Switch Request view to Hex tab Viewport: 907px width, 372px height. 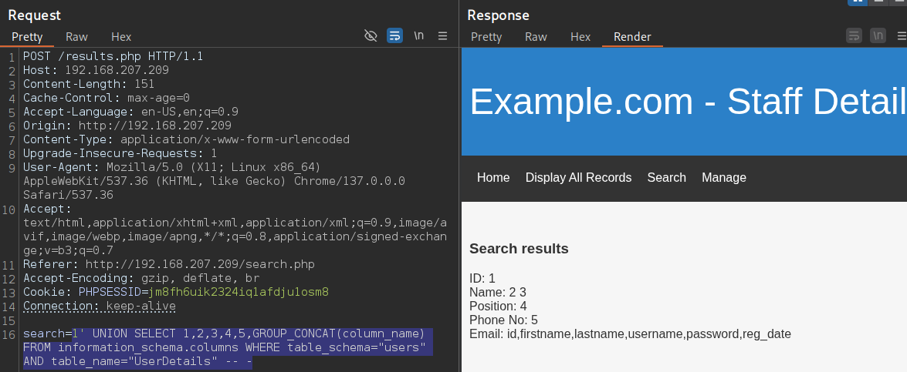tap(121, 37)
